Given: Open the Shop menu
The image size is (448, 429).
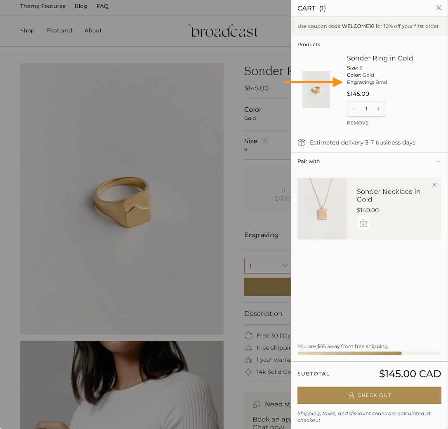Looking at the screenshot, I should (27, 31).
